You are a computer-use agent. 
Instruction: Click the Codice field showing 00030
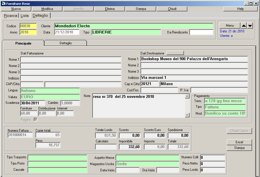coord(28,26)
